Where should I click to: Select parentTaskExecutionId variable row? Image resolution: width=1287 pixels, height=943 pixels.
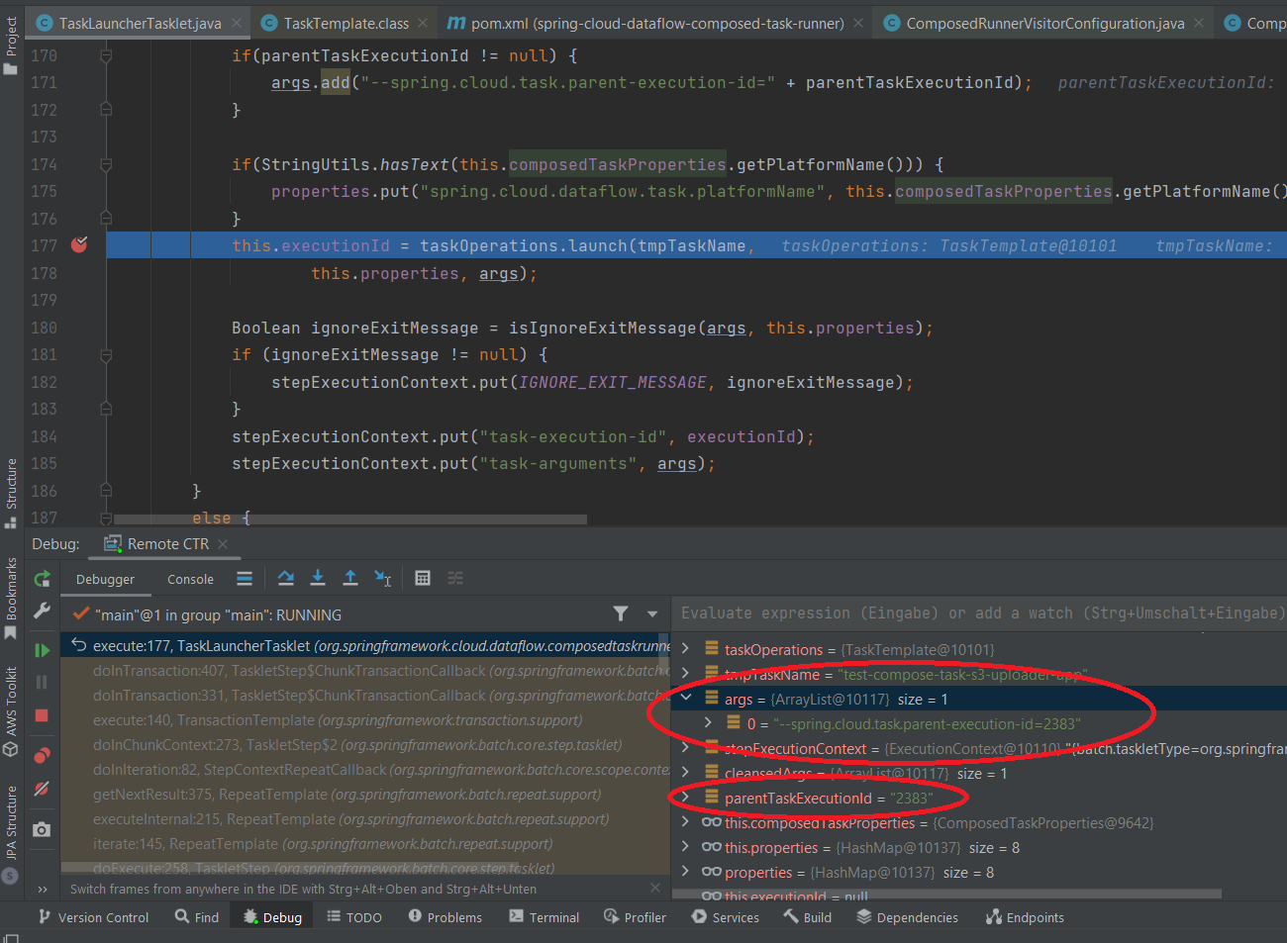tap(979, 798)
